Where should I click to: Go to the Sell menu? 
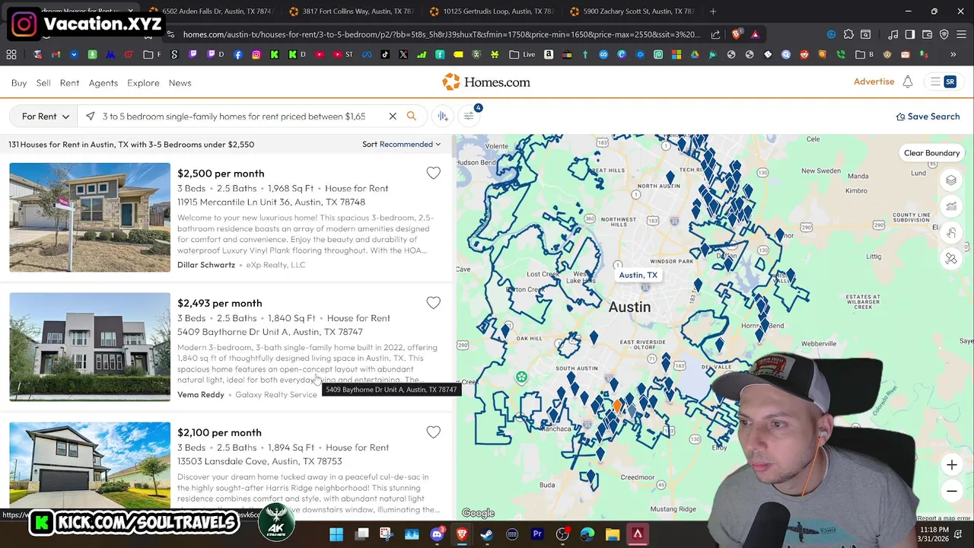(43, 83)
